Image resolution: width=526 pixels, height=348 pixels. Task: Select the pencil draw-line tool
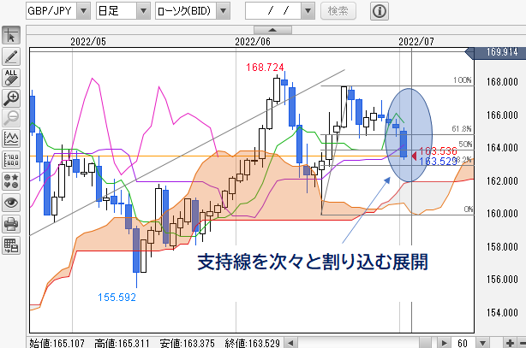tap(11, 56)
